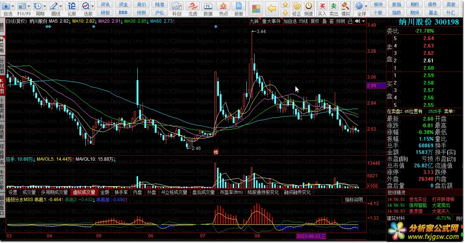Screen dimensions: 465x243
Task: Click the yellow up arrow icon
Action: click(285, 4)
